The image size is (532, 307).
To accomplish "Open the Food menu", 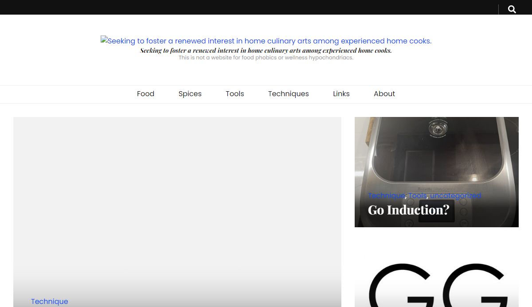I will pyautogui.click(x=145, y=94).
